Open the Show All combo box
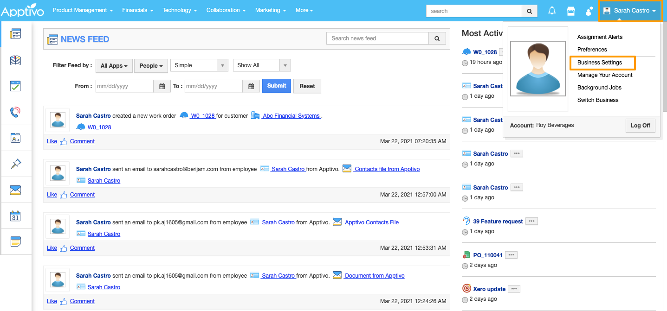 point(261,65)
